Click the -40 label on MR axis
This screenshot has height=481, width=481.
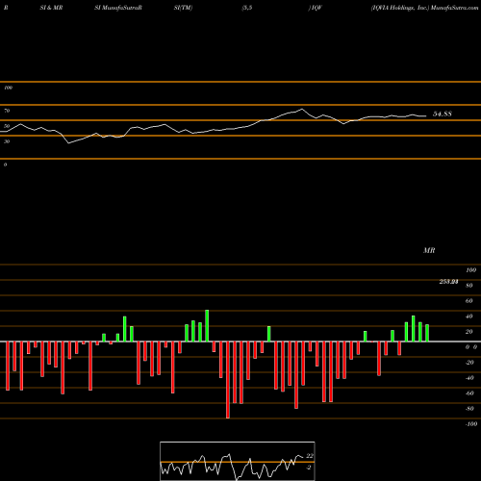(469, 378)
